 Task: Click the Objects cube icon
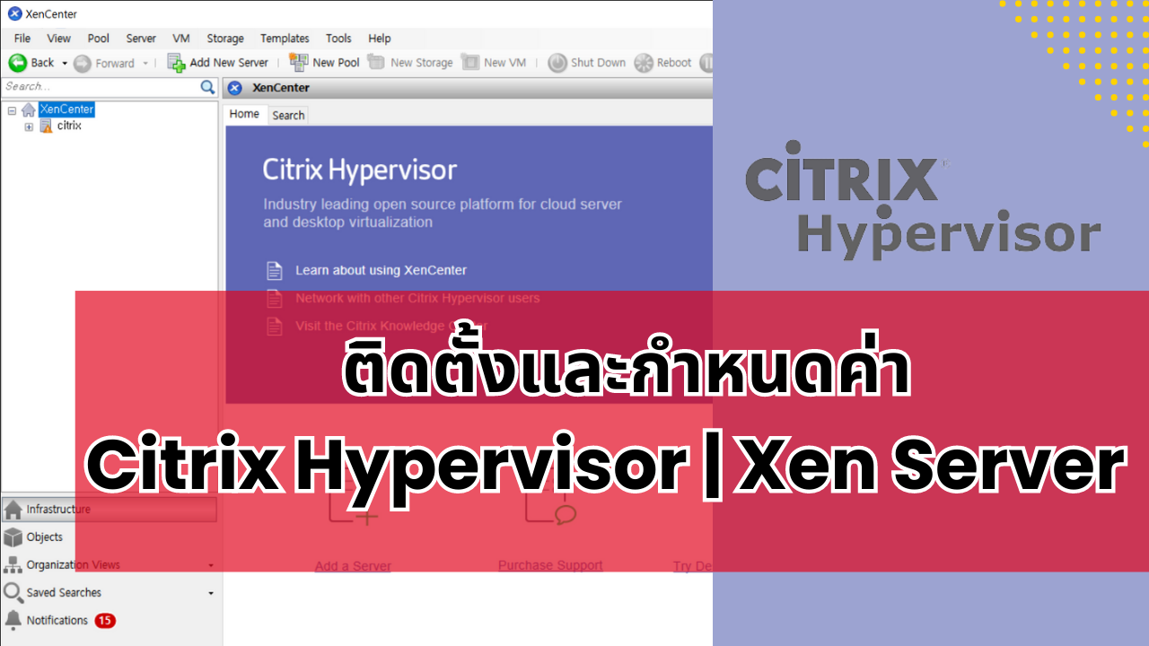coord(13,537)
